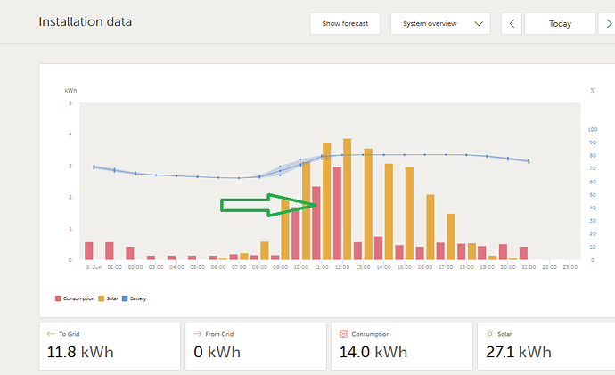Click the Today date button
The height and width of the screenshot is (375, 615).
pos(560,24)
